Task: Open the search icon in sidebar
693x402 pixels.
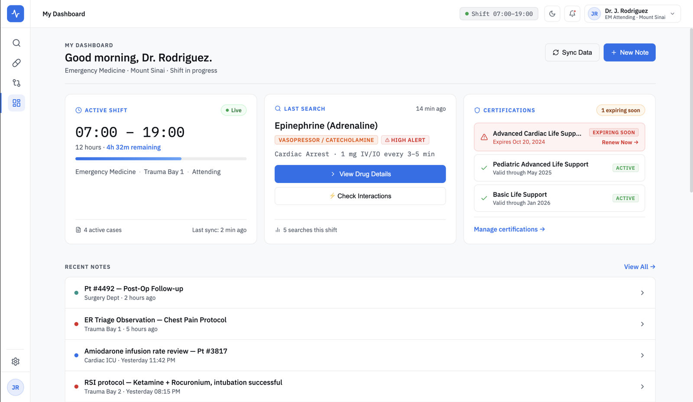Action: point(16,43)
